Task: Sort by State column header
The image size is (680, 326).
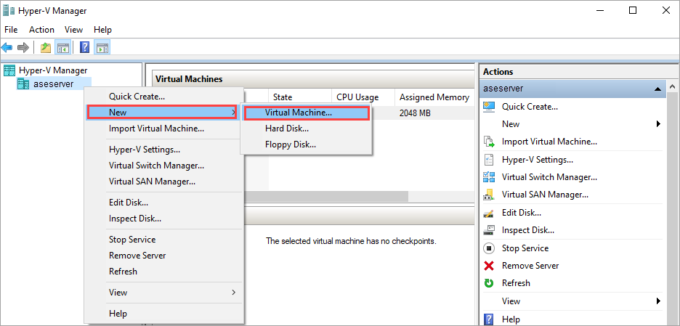Action: click(x=300, y=97)
